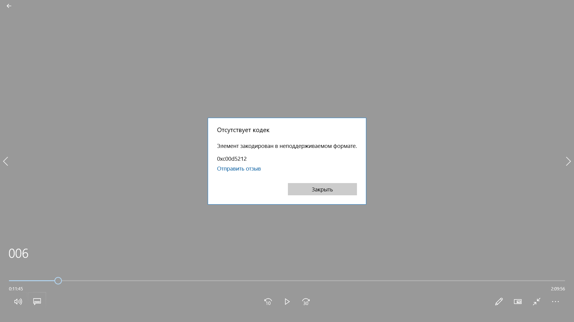
Task: Open the Отправить отзыв link
Action: click(x=239, y=169)
